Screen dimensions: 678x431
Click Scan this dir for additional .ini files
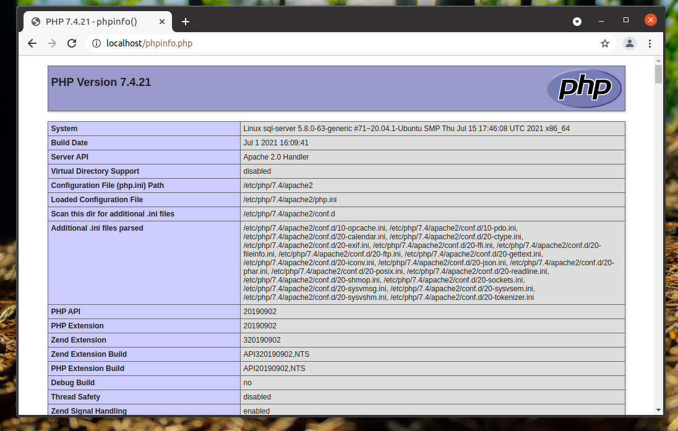113,214
